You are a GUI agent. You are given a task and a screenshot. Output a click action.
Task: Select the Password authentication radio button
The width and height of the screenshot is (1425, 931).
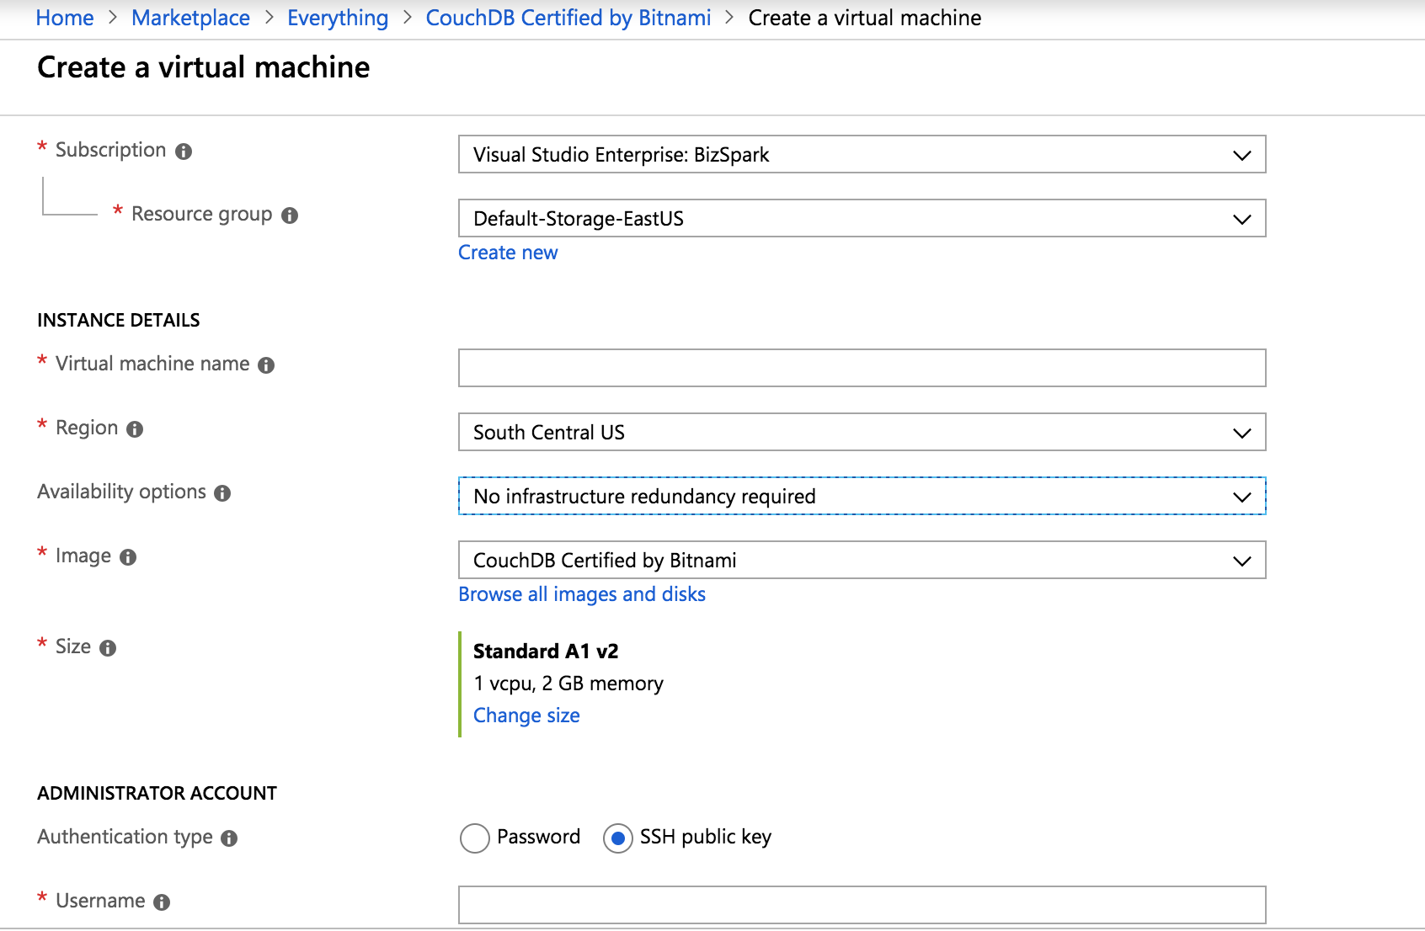(475, 838)
